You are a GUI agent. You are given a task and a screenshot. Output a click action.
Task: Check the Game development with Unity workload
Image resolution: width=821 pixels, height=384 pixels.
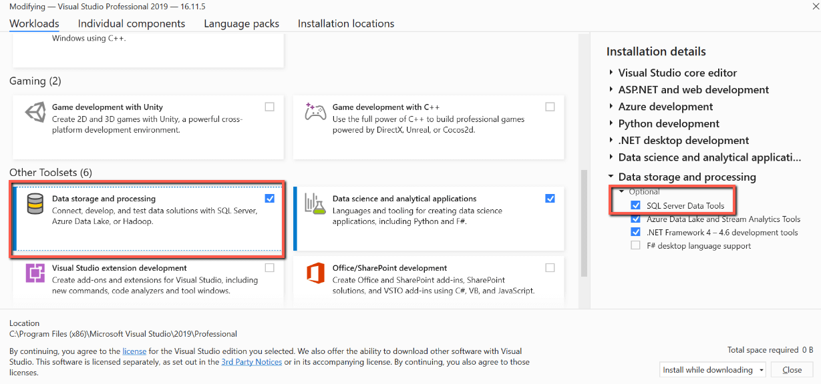(269, 107)
